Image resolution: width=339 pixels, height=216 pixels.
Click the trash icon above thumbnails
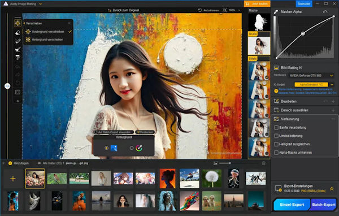264,163
